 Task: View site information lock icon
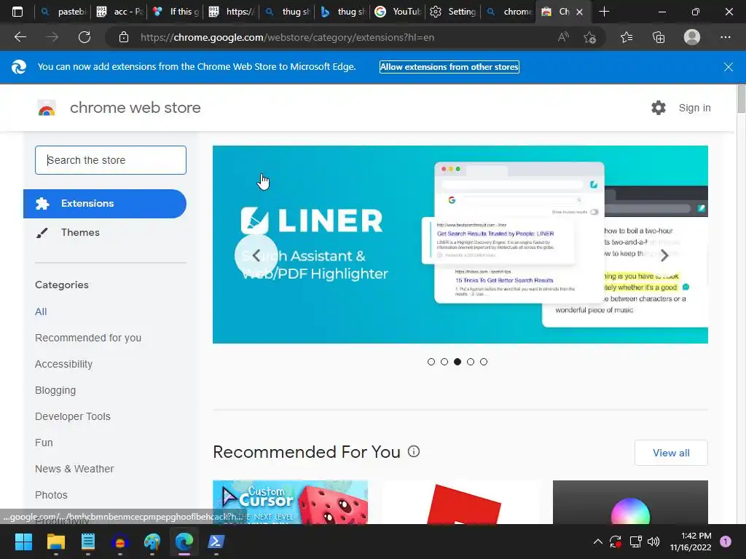point(124,37)
